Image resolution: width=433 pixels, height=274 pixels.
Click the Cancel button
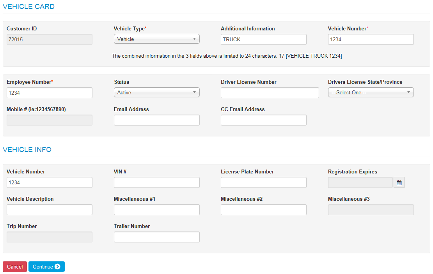14,267
